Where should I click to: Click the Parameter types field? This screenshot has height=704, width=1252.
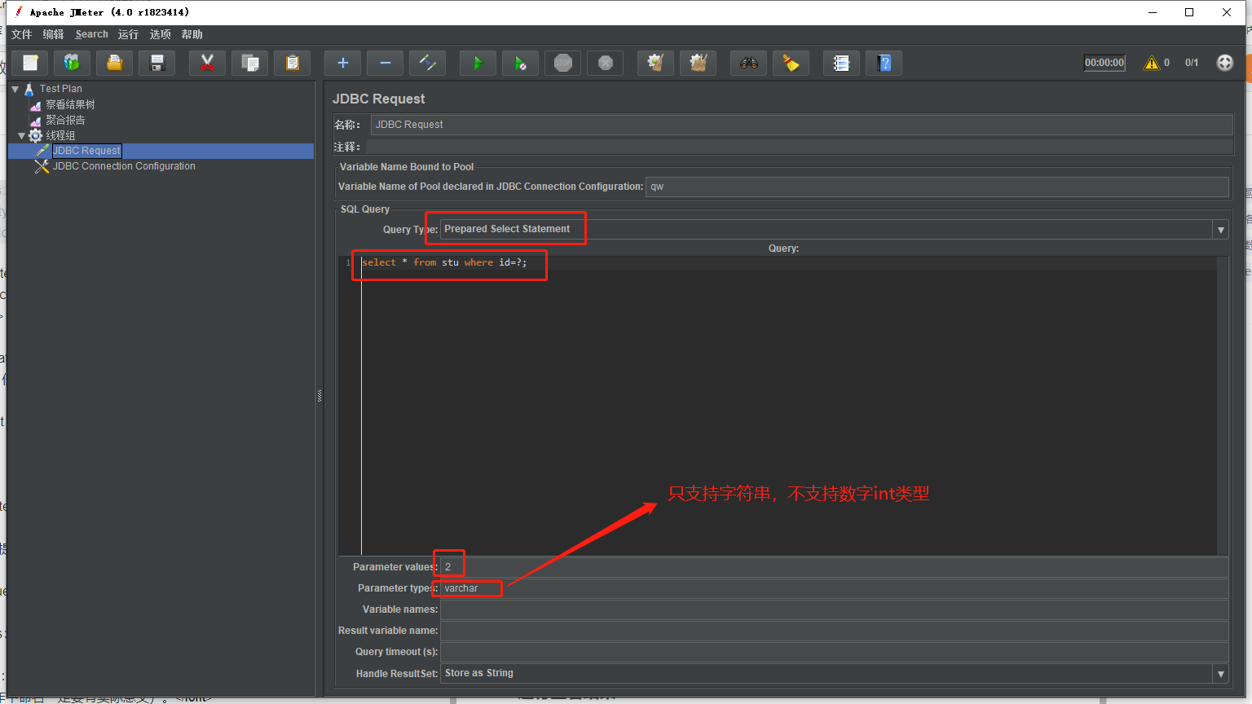(x=834, y=588)
